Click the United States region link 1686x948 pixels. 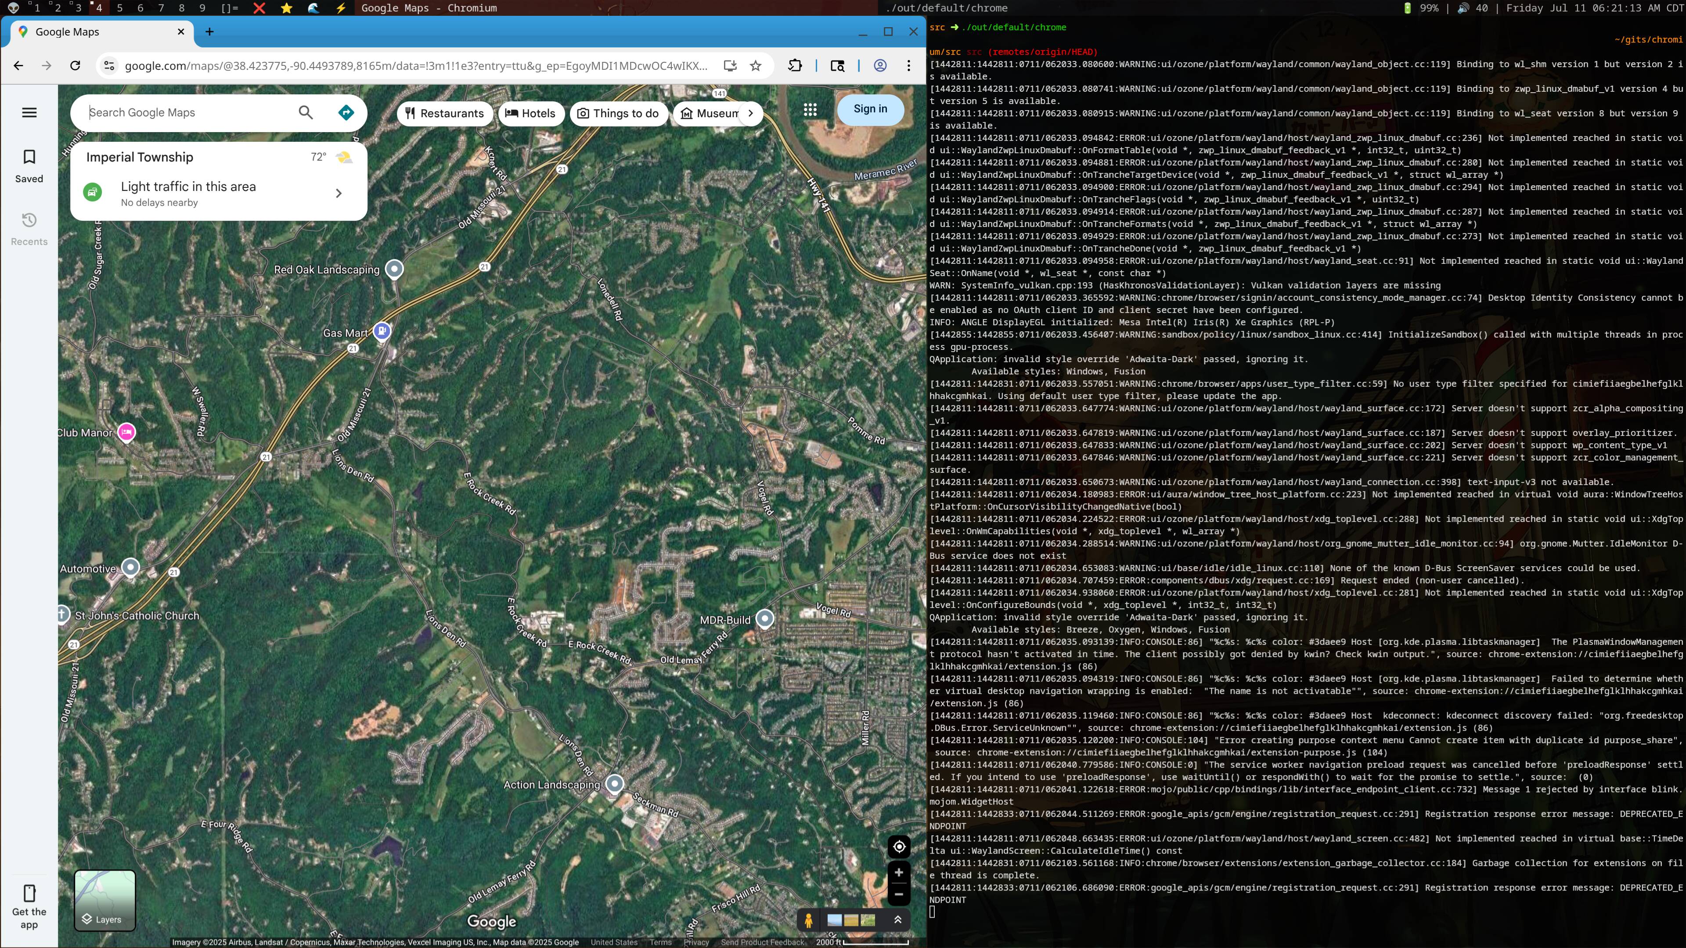pyautogui.click(x=614, y=942)
